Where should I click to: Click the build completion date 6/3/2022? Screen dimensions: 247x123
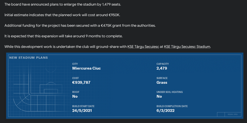[166, 110]
